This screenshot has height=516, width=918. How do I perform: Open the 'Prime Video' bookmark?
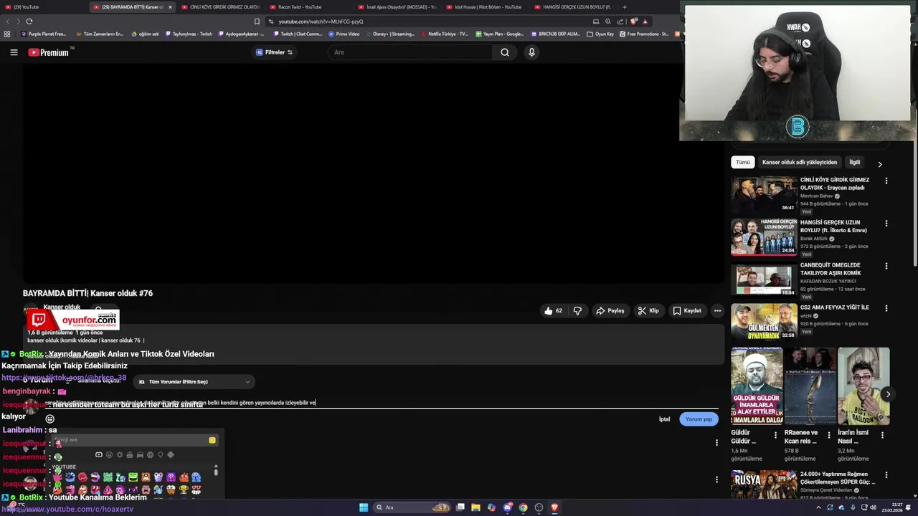tap(345, 34)
